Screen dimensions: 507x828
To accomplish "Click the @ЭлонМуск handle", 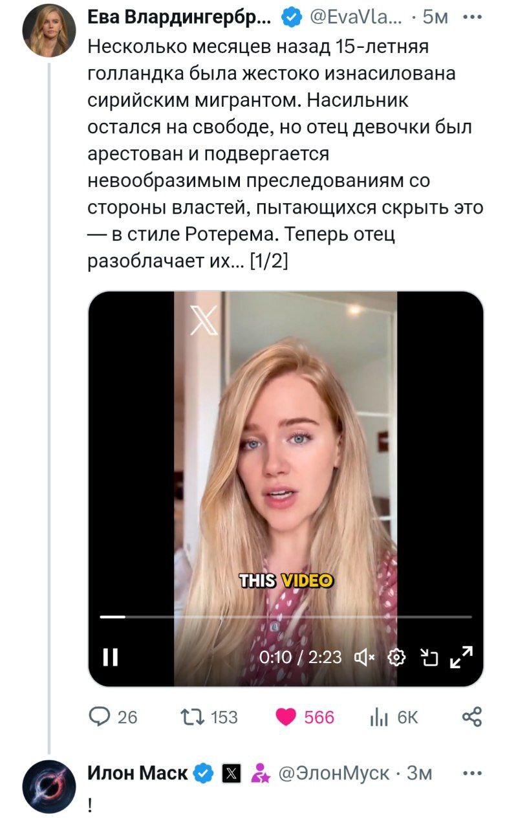I will coord(334,772).
